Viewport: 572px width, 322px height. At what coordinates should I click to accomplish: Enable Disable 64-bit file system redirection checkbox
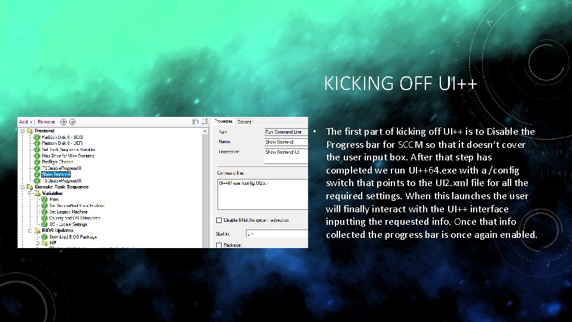click(219, 221)
